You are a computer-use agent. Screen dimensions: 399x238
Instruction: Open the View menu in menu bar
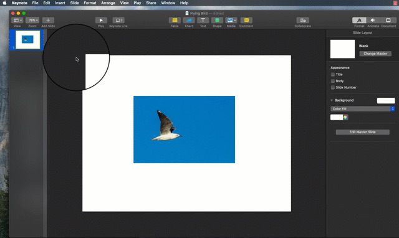click(125, 3)
